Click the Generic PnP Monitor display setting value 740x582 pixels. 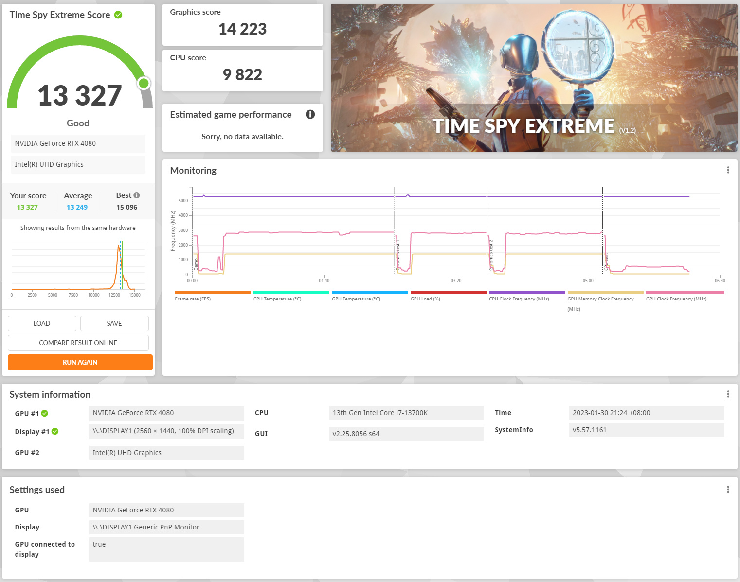(x=166, y=527)
